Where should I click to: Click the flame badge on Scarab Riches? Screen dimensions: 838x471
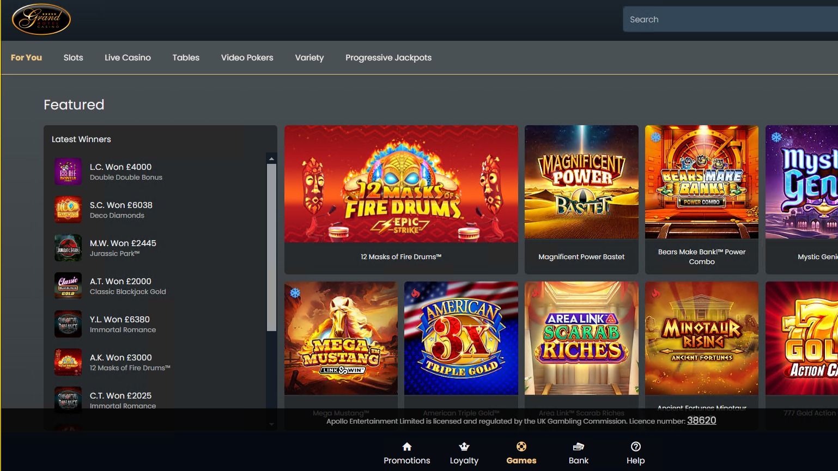(x=536, y=293)
